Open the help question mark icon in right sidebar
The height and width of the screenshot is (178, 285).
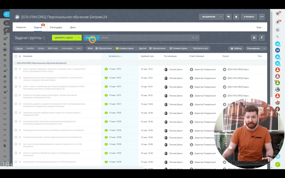[x=277, y=14]
